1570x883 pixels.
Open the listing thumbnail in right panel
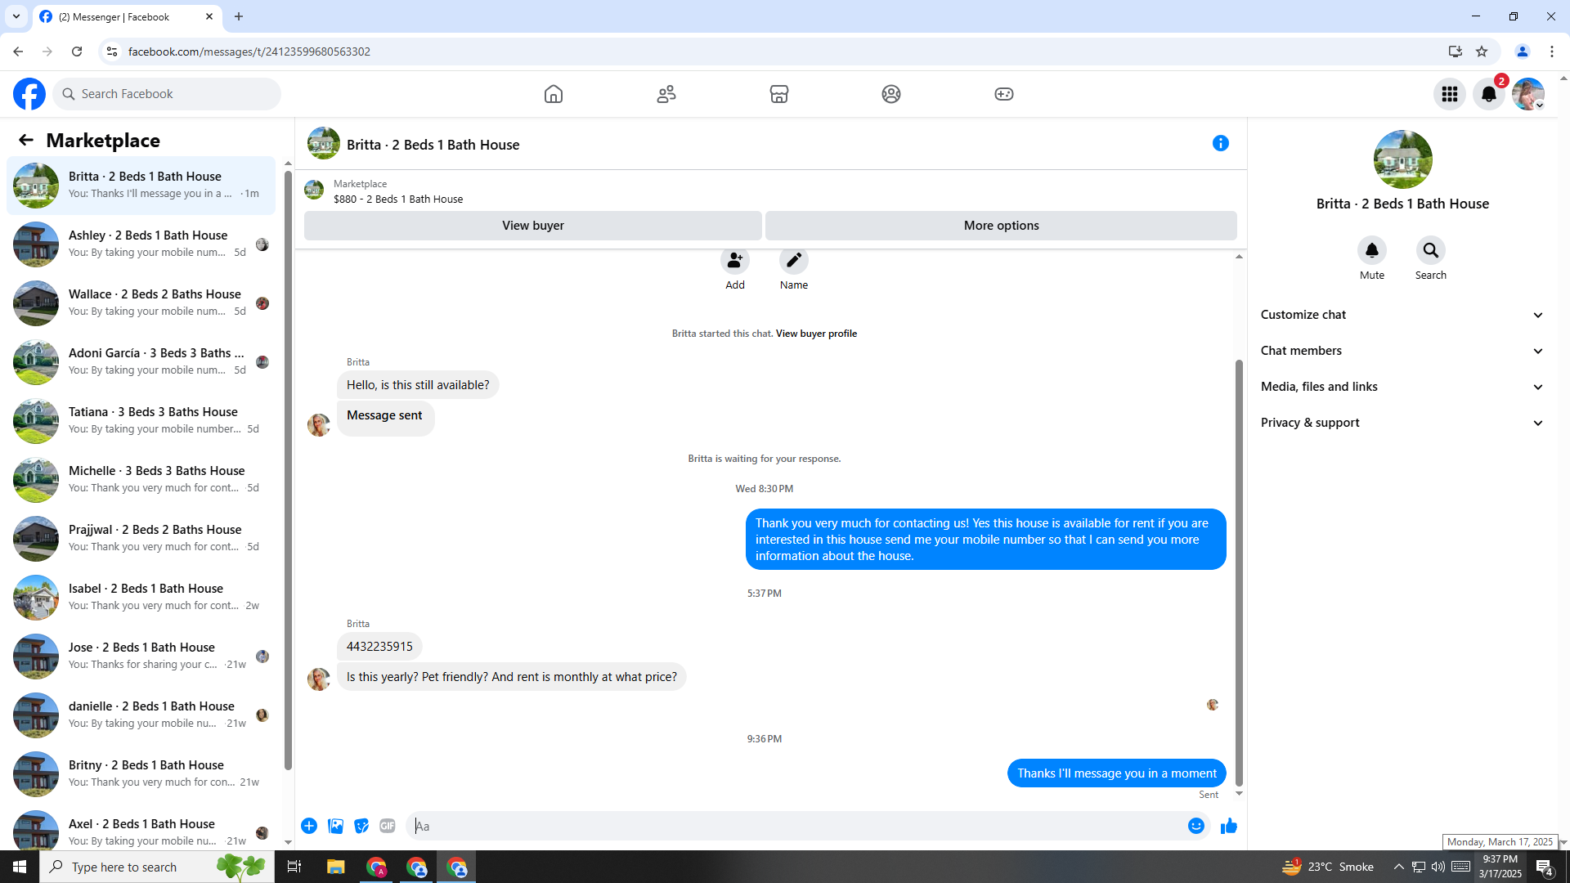click(x=1403, y=159)
